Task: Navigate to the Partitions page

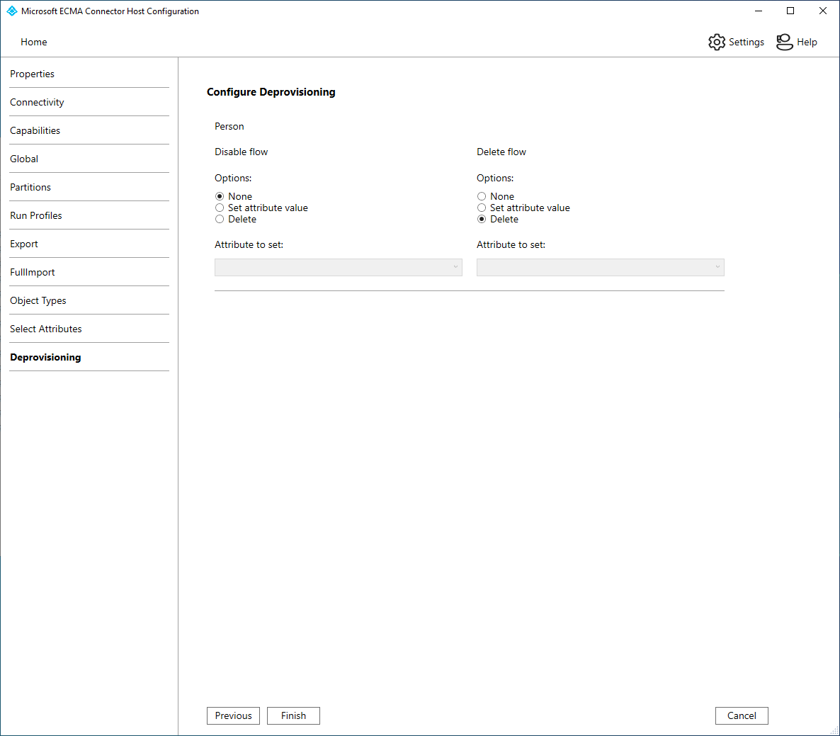Action: [x=30, y=188]
